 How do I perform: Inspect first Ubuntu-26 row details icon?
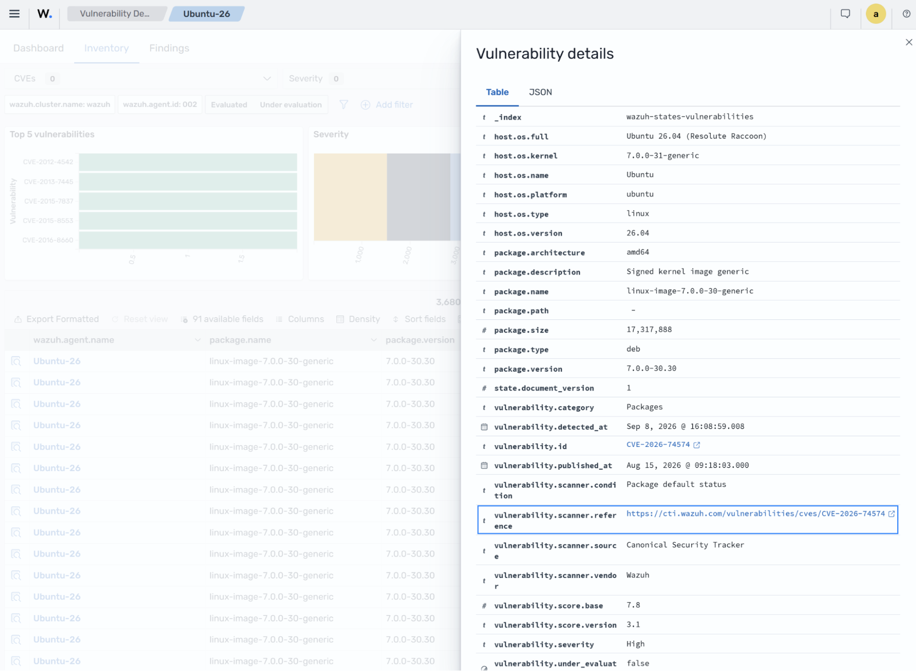click(x=16, y=362)
